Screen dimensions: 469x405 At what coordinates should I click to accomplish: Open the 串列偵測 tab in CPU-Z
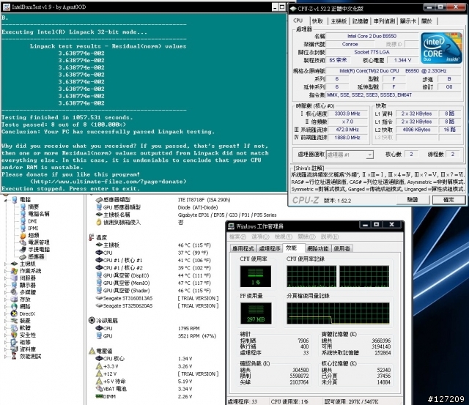(x=384, y=21)
